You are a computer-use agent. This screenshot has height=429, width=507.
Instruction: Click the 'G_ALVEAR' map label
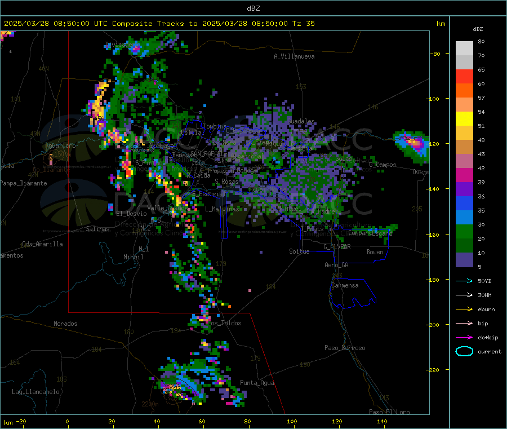tap(337, 247)
